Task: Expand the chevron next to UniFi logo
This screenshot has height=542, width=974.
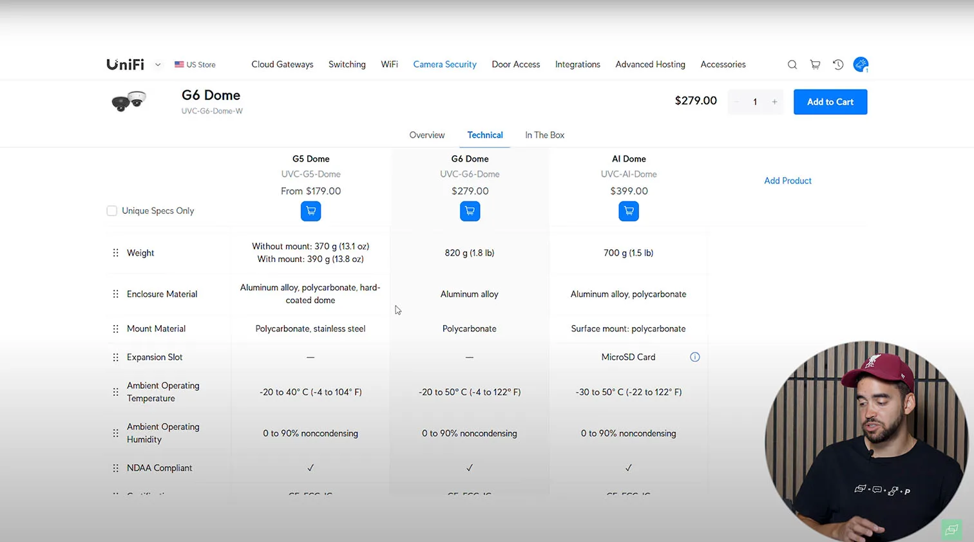Action: click(x=158, y=64)
